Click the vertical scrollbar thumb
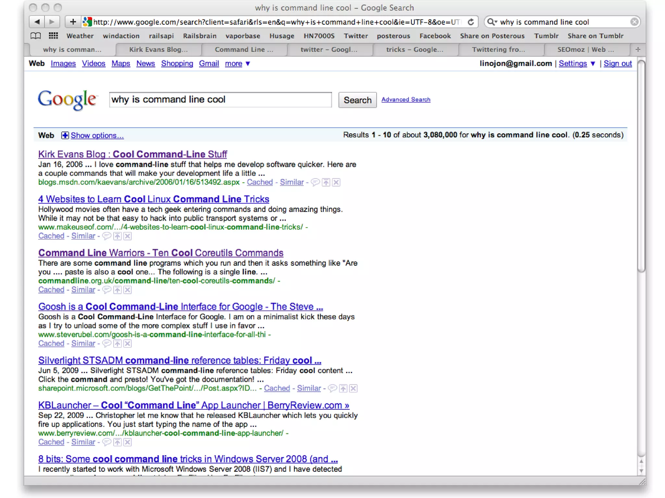This screenshot has width=665, height=498. pos(641,165)
